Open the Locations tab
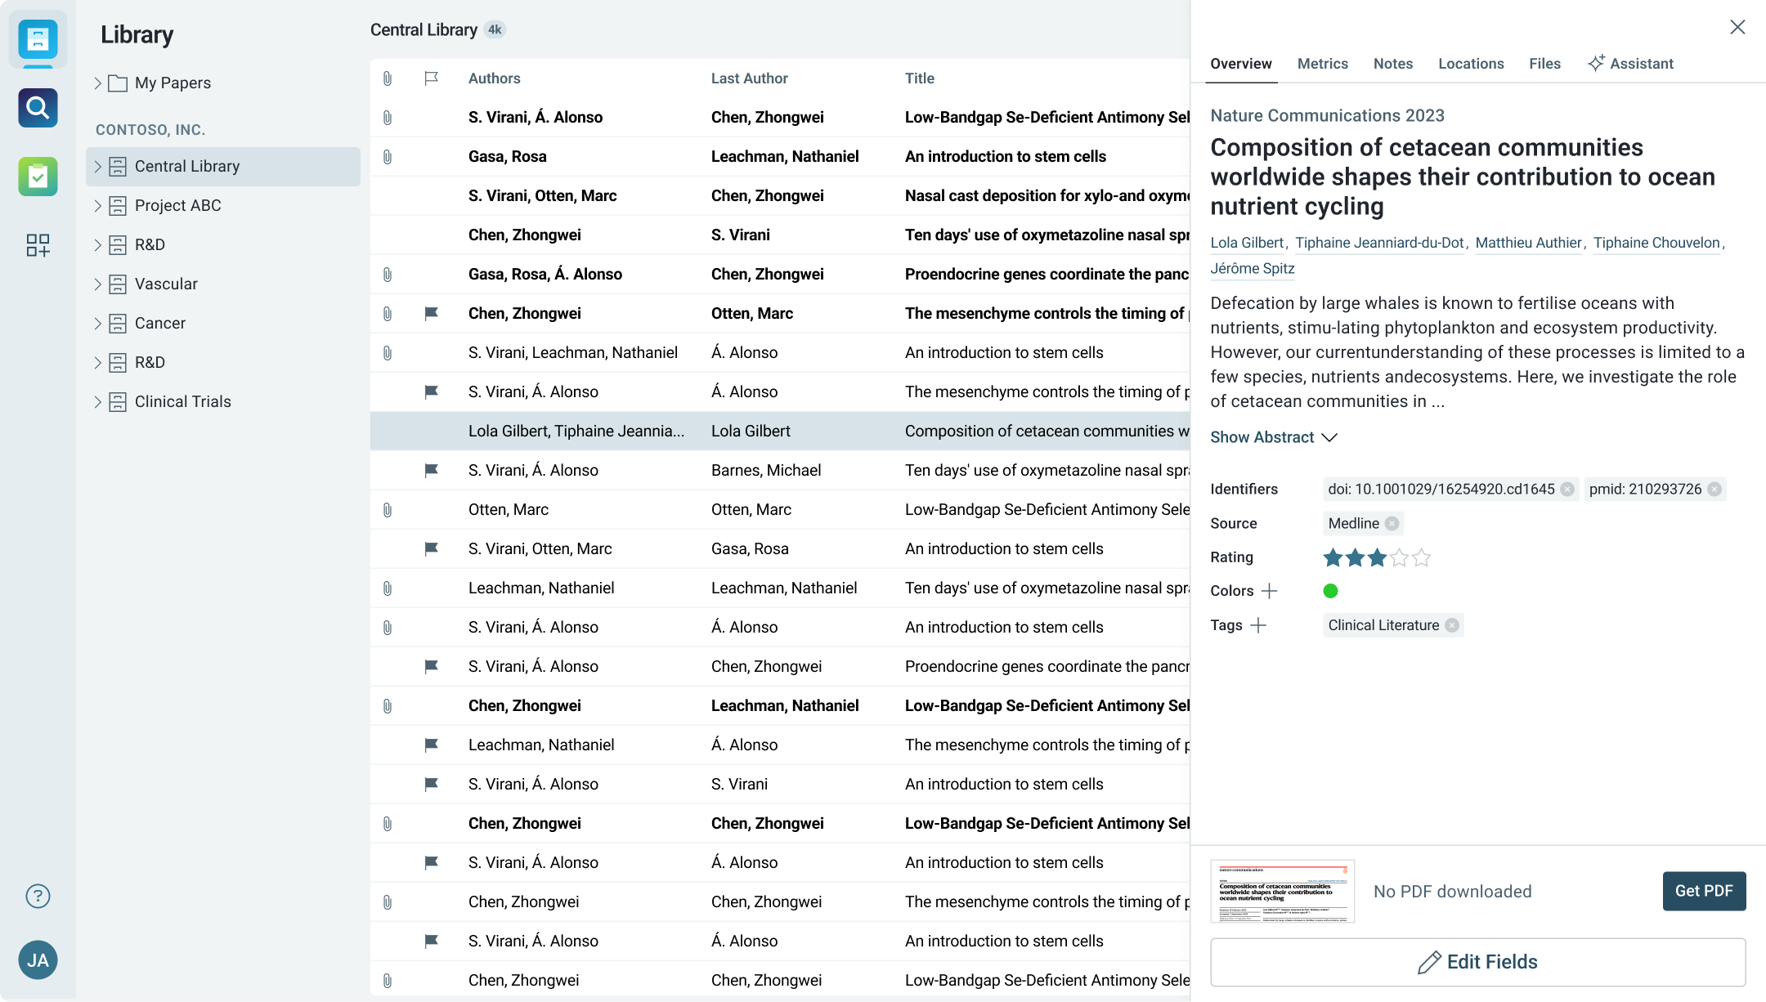Viewport: 1766px width, 1002px height. (x=1471, y=63)
